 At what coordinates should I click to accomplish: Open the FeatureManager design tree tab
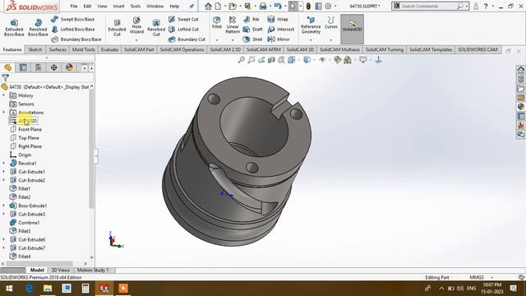(7, 67)
